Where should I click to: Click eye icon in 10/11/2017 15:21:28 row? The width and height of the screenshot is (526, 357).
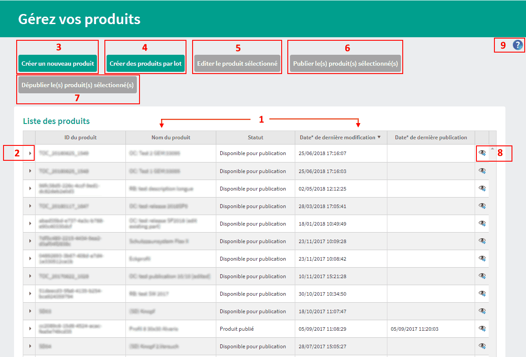(x=482, y=276)
